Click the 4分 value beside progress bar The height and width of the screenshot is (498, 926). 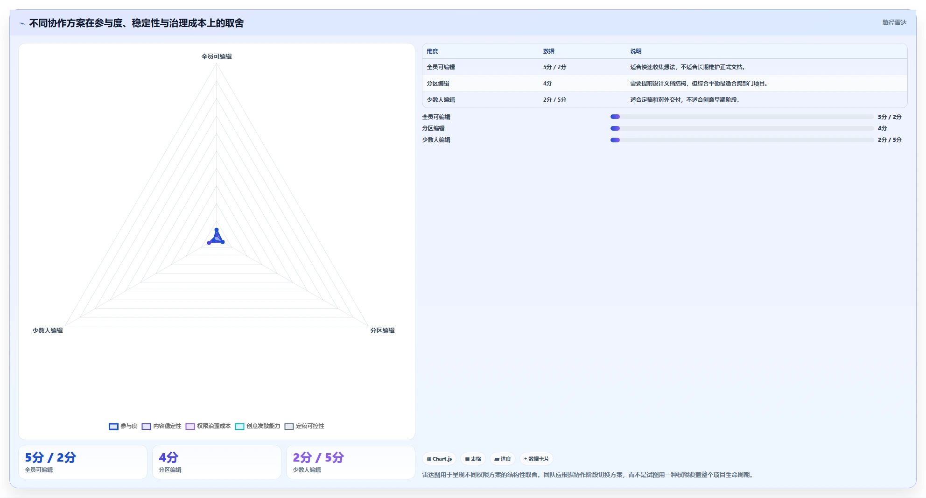click(x=882, y=128)
